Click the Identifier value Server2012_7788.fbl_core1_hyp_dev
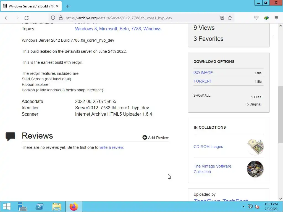 (x=112, y=108)
